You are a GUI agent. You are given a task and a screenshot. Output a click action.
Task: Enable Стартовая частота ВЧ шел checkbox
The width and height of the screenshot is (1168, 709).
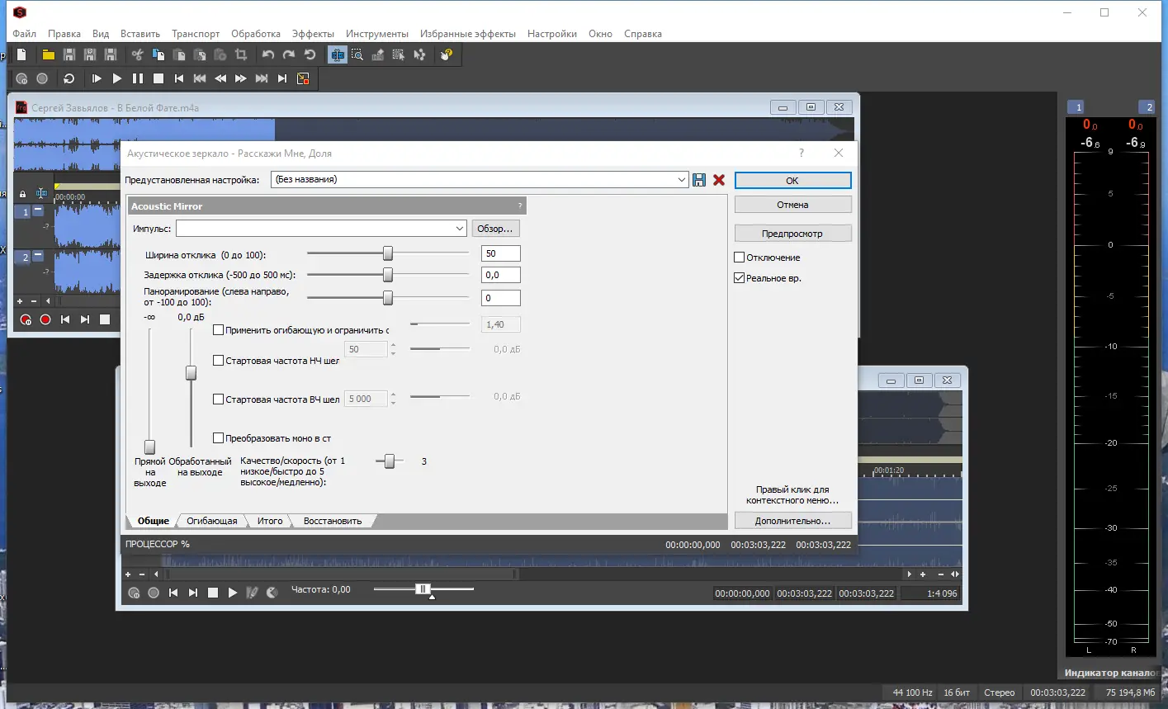219,399
